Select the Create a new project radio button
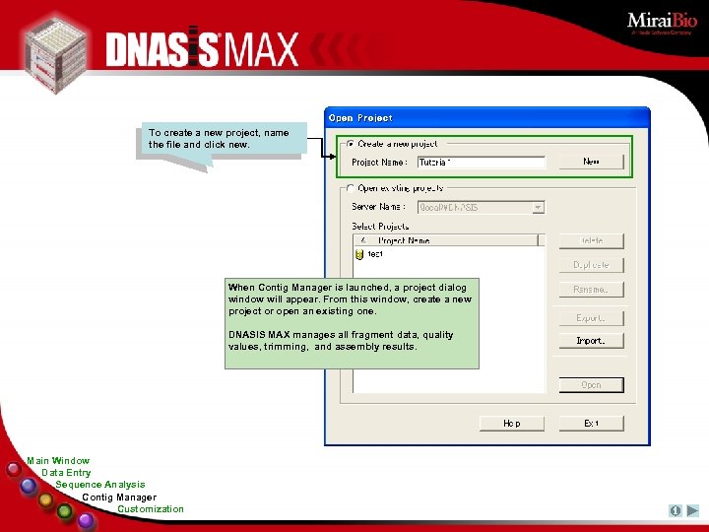Image resolution: width=709 pixels, height=532 pixels. (351, 144)
